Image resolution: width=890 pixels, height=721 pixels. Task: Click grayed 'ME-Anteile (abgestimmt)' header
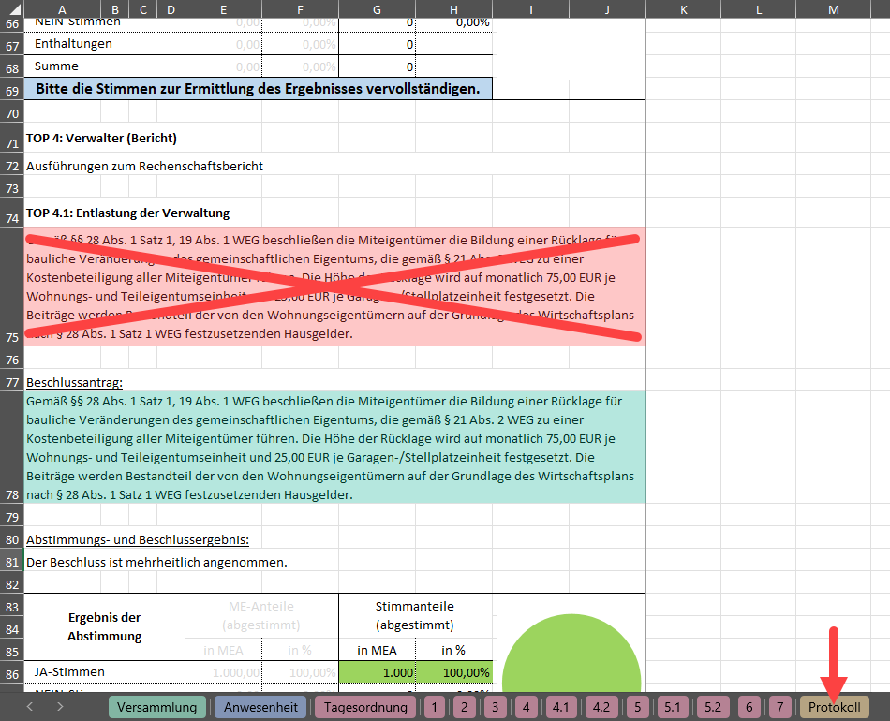[x=261, y=615]
